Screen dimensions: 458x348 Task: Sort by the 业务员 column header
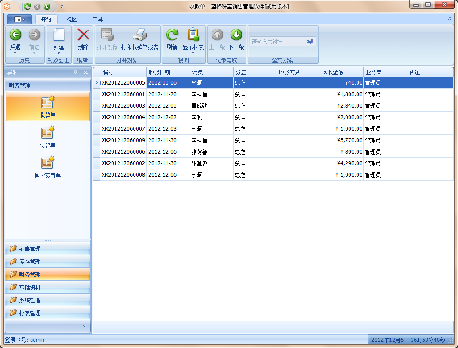(385, 72)
